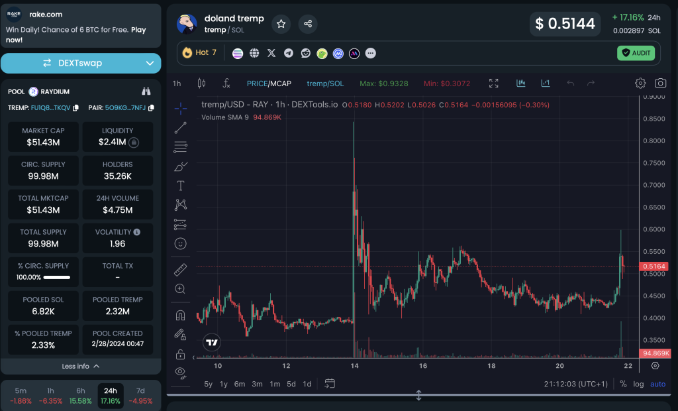Open the patterns tool group
Viewport: 678px width, 411px height.
[x=180, y=205]
